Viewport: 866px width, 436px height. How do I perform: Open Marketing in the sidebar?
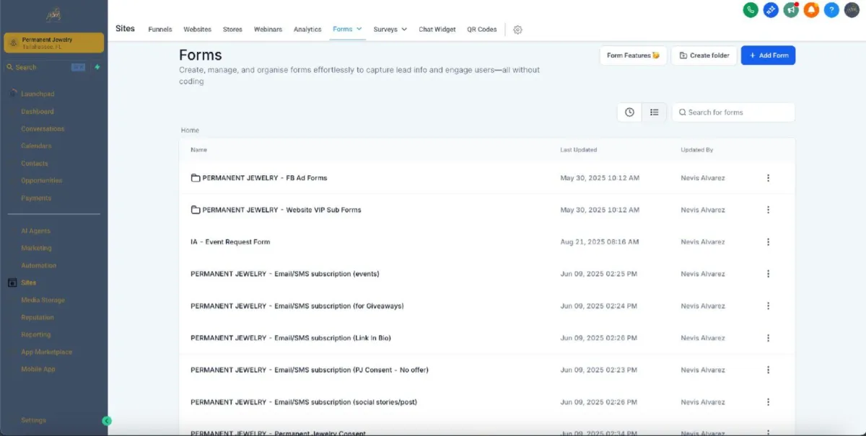[36, 249]
